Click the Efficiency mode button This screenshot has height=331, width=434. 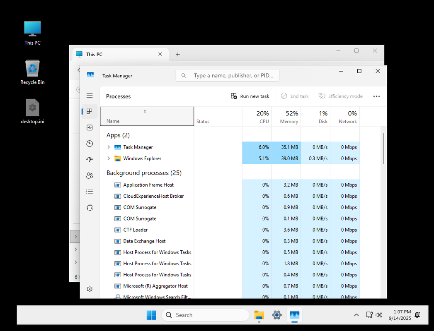[340, 96]
